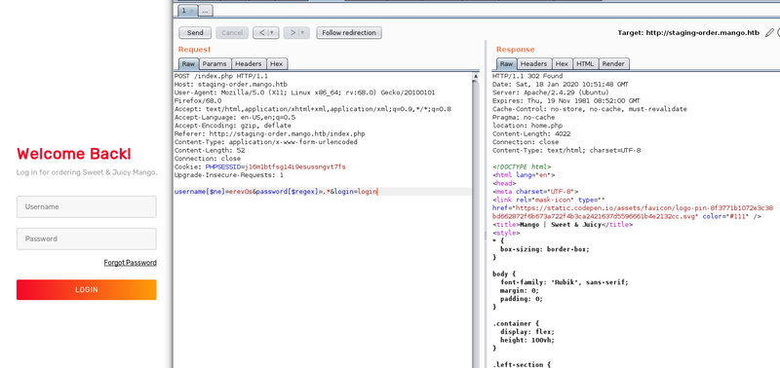Open the Response Headers tab
This screenshot has height=368, width=780.
533,64
